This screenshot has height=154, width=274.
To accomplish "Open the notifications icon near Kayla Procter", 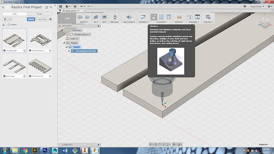I will point(245,7).
